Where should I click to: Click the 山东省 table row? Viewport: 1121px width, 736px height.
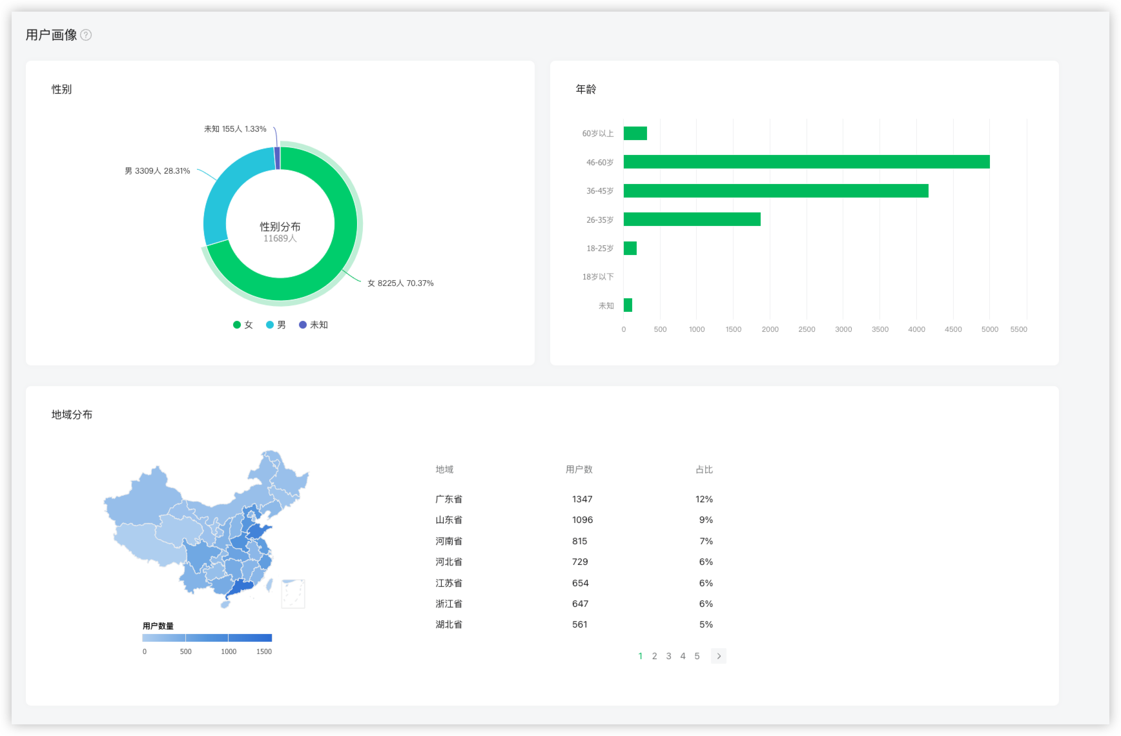click(x=573, y=520)
